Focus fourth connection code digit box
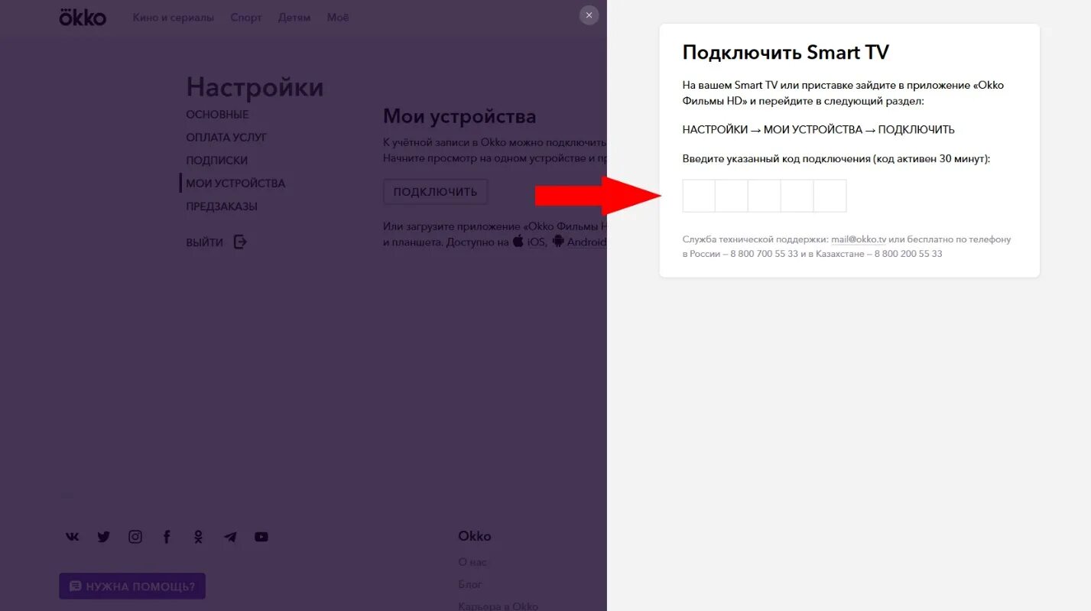Image resolution: width=1091 pixels, height=611 pixels. (x=797, y=196)
